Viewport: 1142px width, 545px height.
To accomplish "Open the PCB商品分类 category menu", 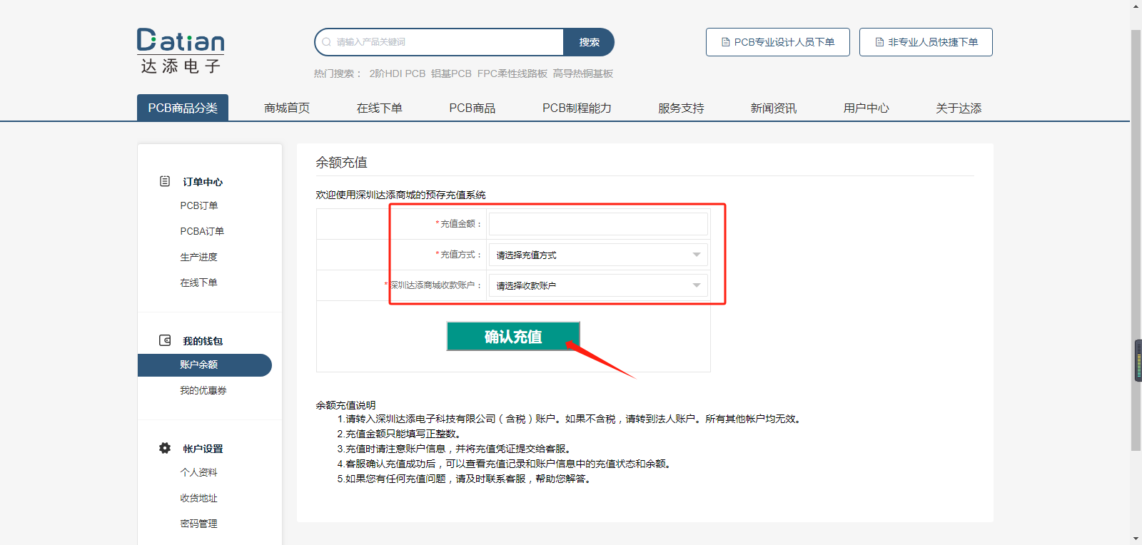I will [x=183, y=108].
